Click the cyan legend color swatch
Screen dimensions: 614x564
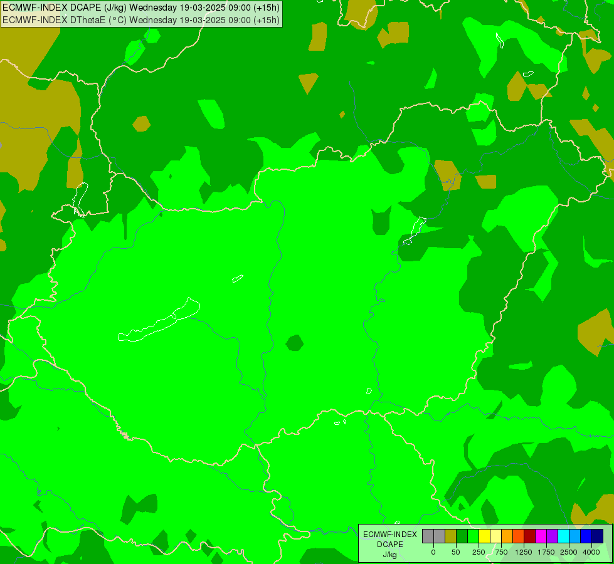point(563,536)
